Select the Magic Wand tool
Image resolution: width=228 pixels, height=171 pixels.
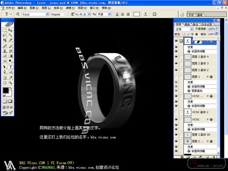click(x=10, y=35)
